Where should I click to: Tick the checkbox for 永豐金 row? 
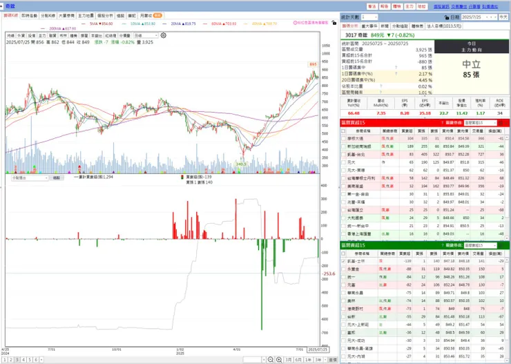pos(343,269)
